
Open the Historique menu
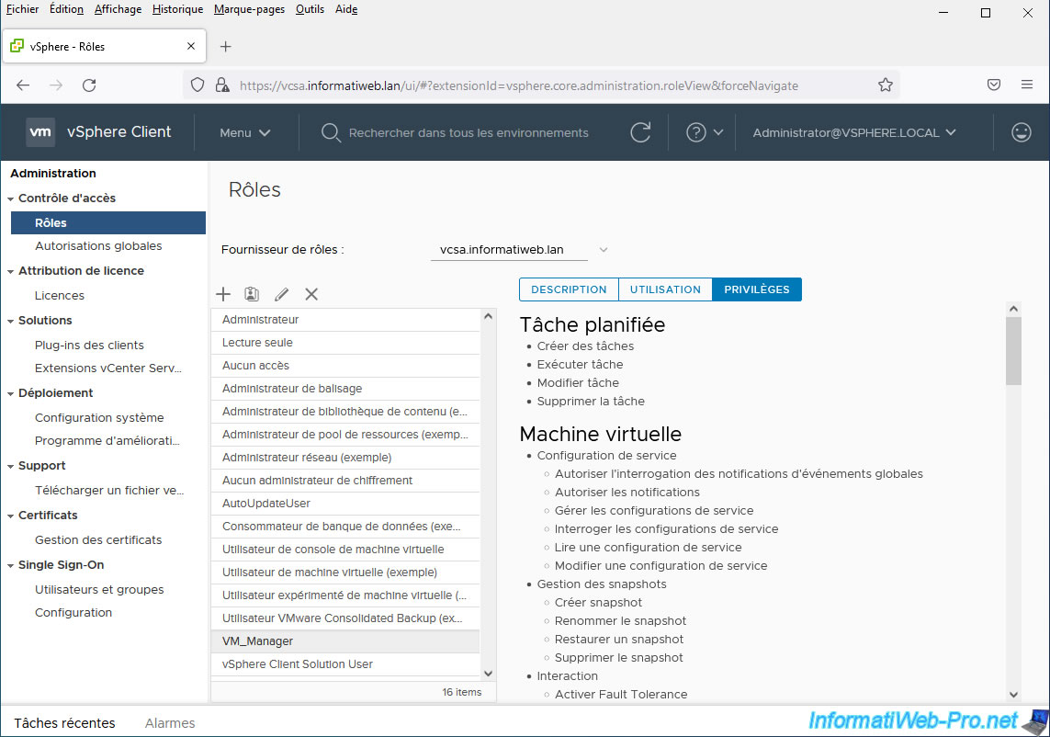pos(177,9)
